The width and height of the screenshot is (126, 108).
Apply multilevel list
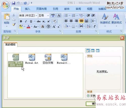pyautogui.click(x=81, y=16)
